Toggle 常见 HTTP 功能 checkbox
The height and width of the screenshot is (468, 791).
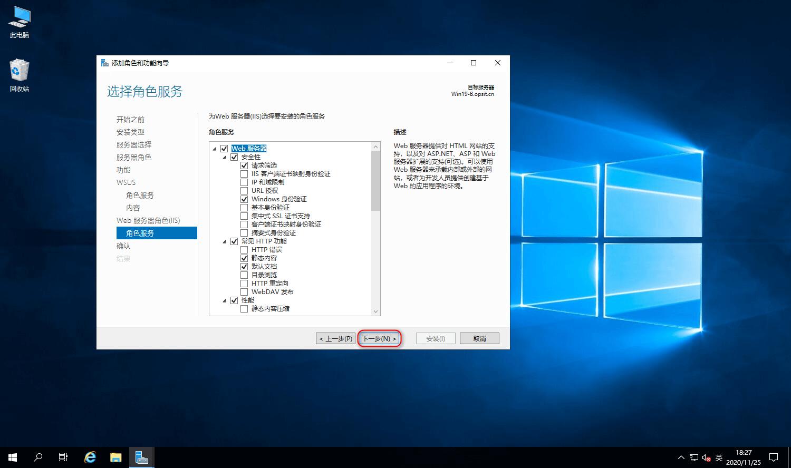pos(234,241)
